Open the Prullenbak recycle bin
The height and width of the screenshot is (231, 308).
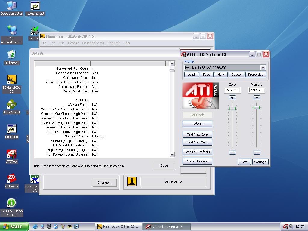pos(12,57)
